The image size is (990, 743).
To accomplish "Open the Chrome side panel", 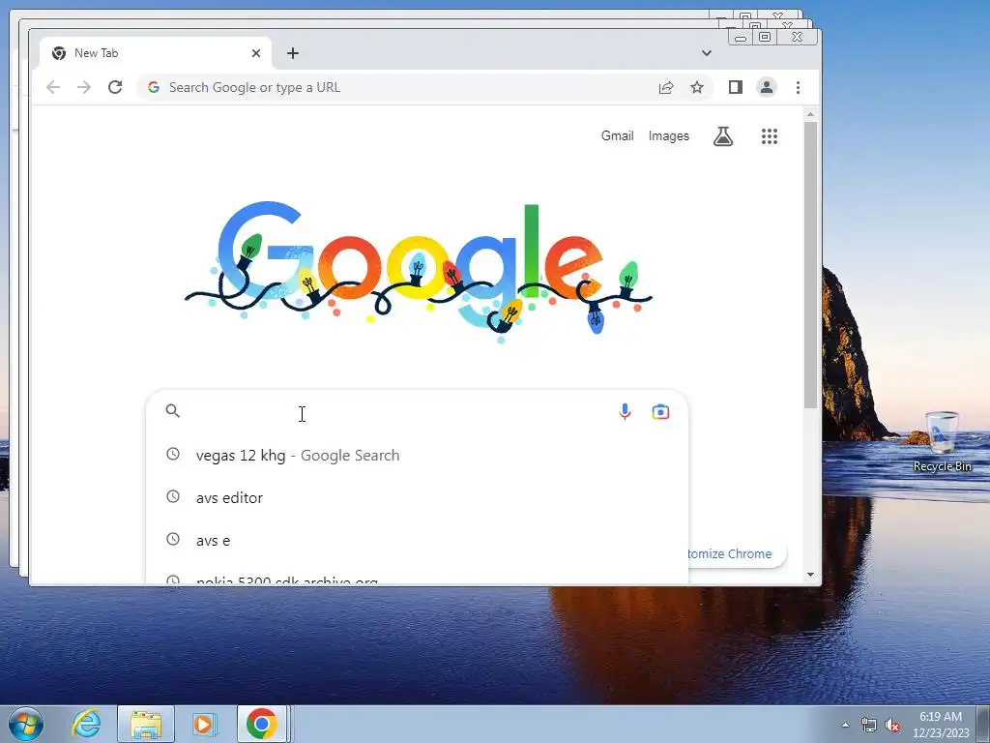I will [735, 87].
